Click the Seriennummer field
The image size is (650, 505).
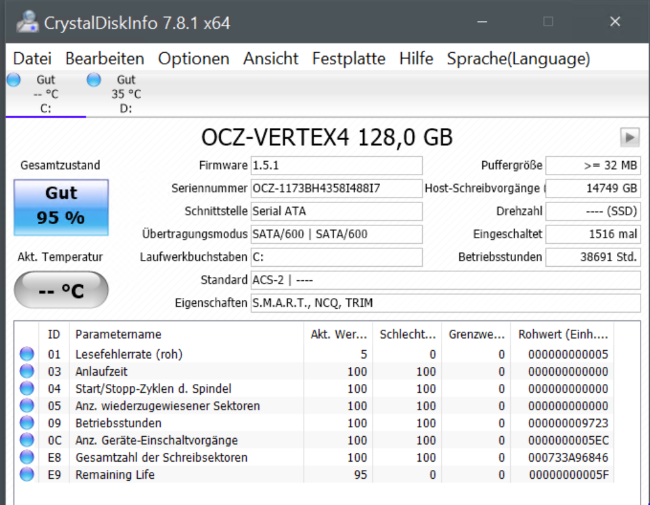[x=336, y=188]
